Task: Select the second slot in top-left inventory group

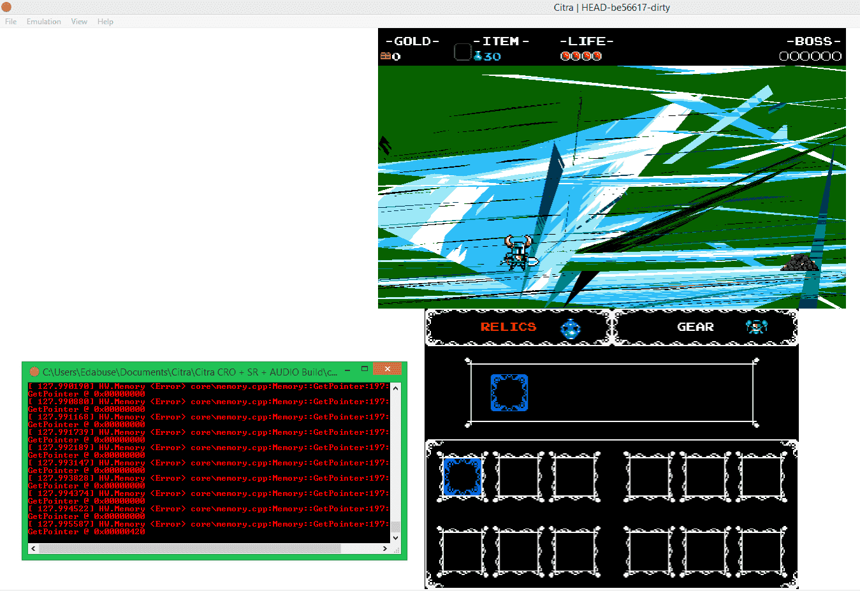Action: coord(518,476)
